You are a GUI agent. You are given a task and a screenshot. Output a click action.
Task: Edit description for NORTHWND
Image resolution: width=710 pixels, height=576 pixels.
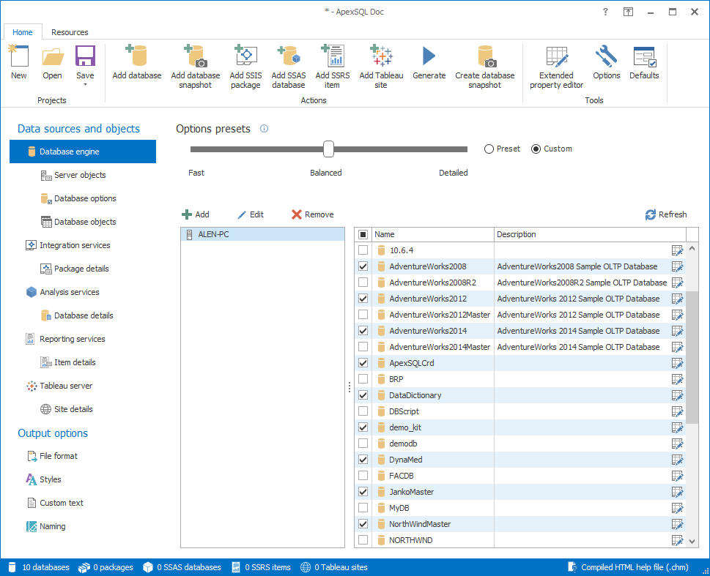tap(678, 540)
